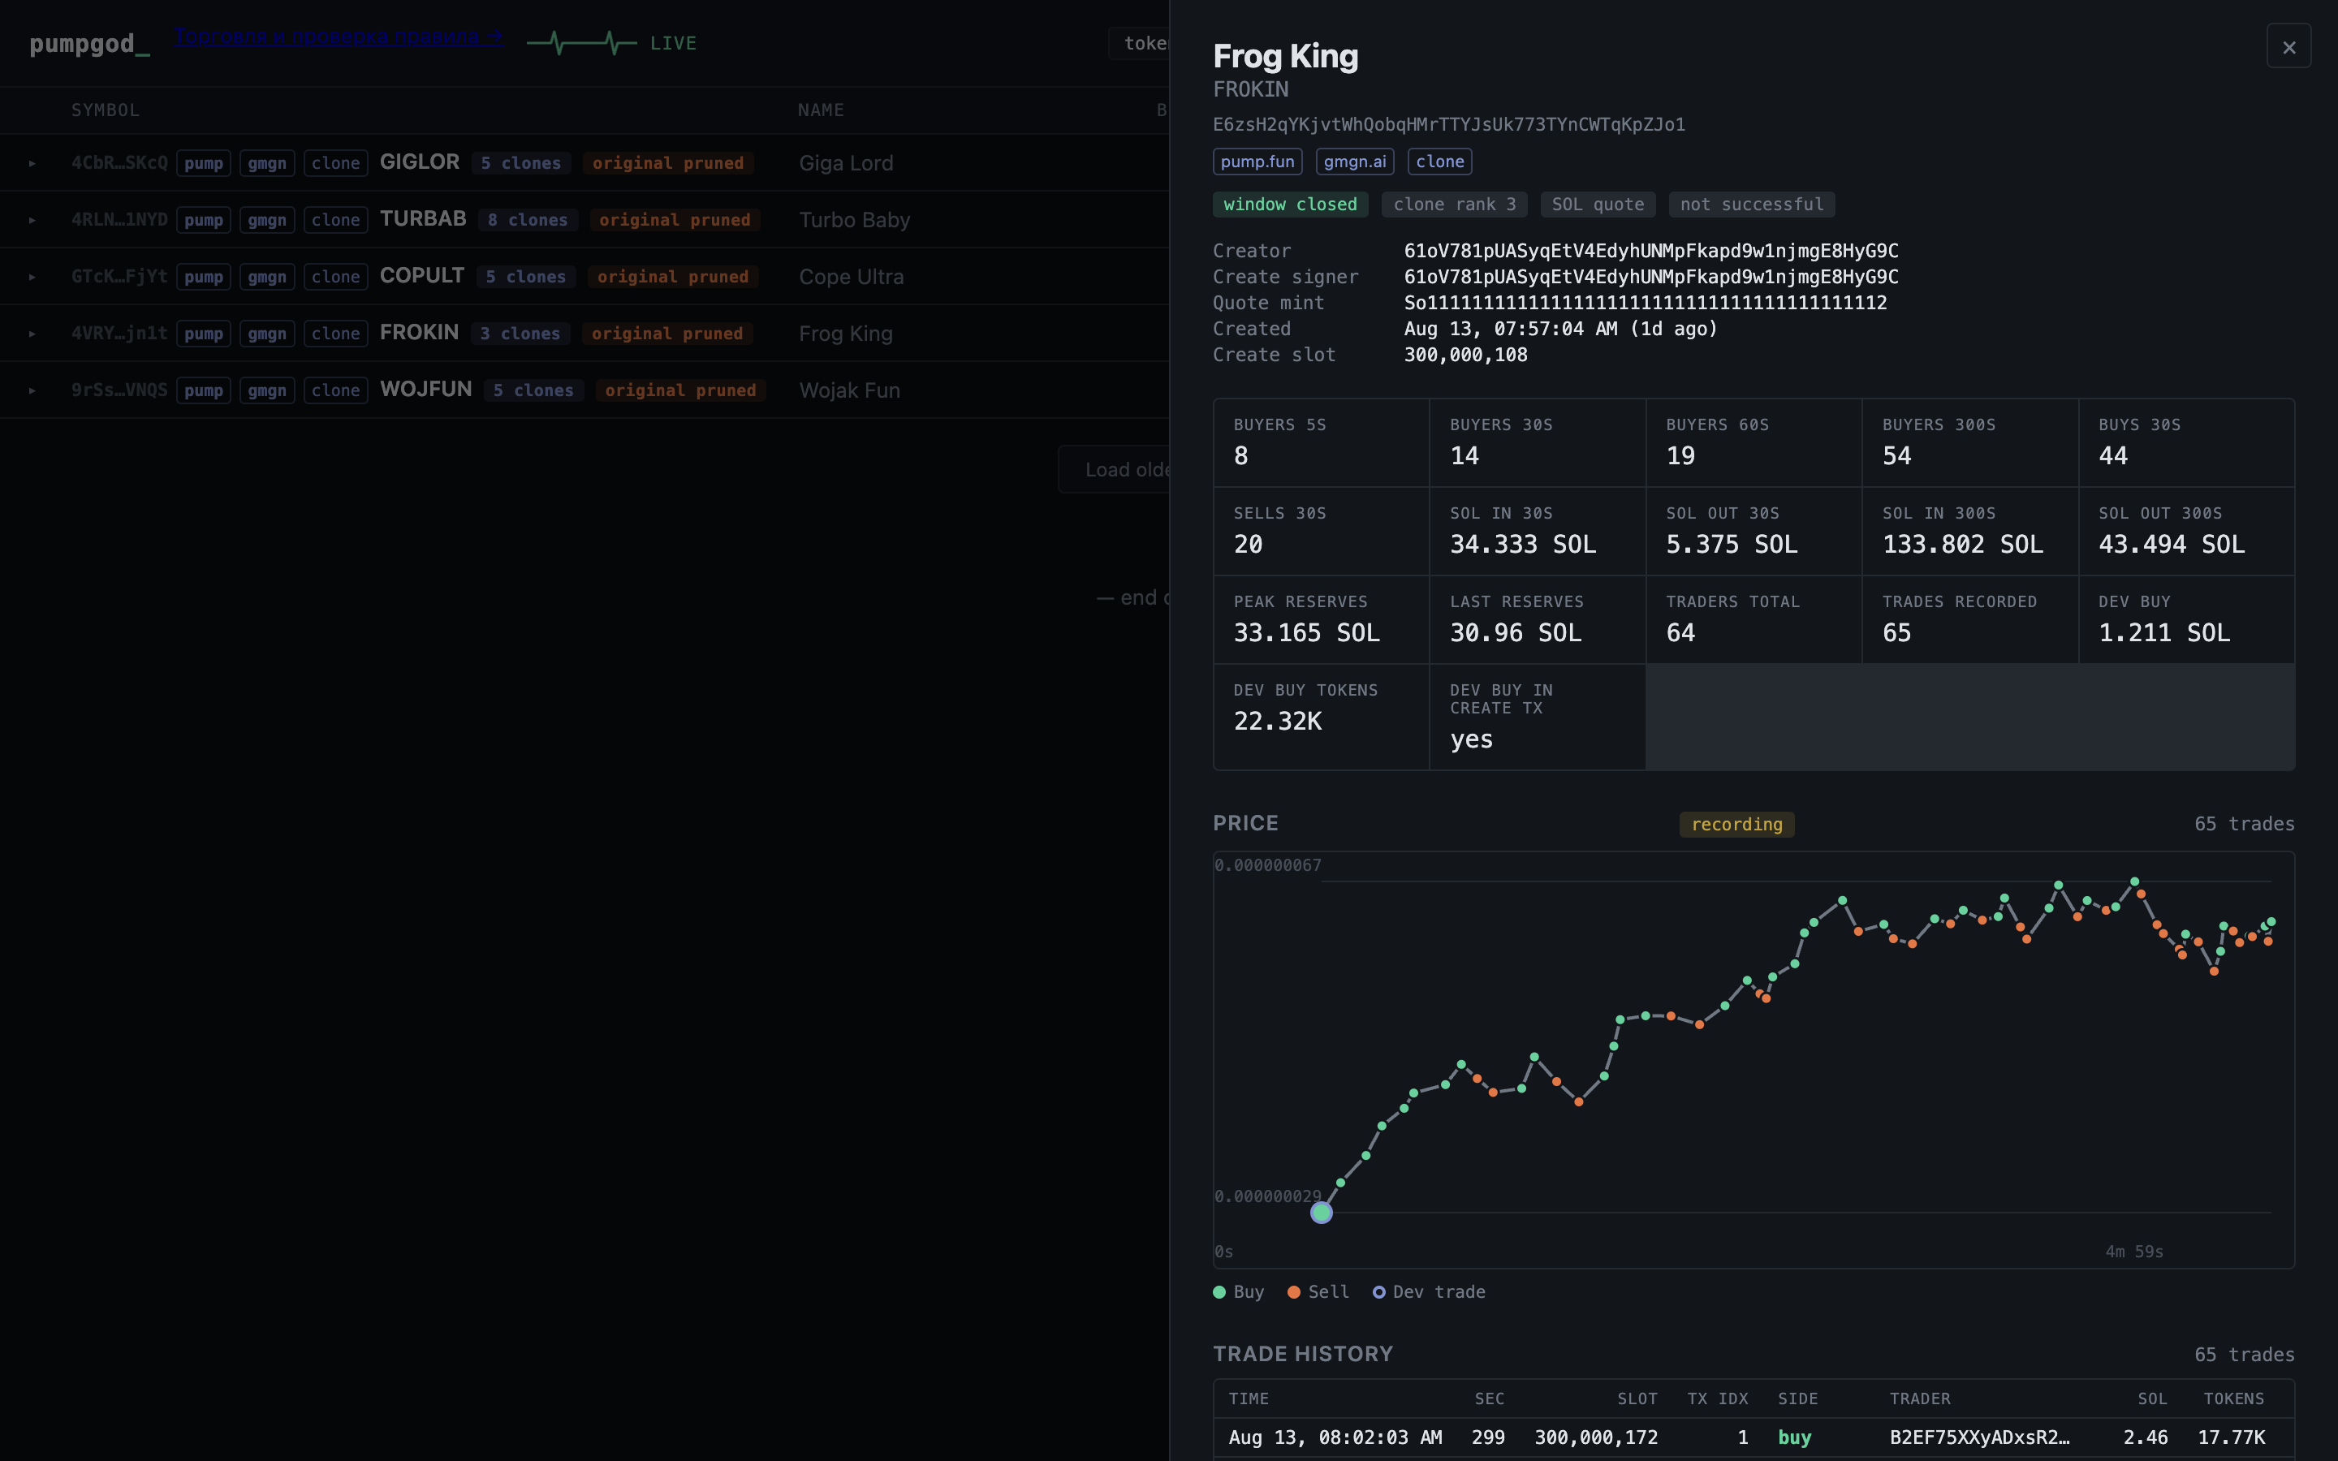
Task: Click the Buy legend dot below chart
Action: 1219,1292
